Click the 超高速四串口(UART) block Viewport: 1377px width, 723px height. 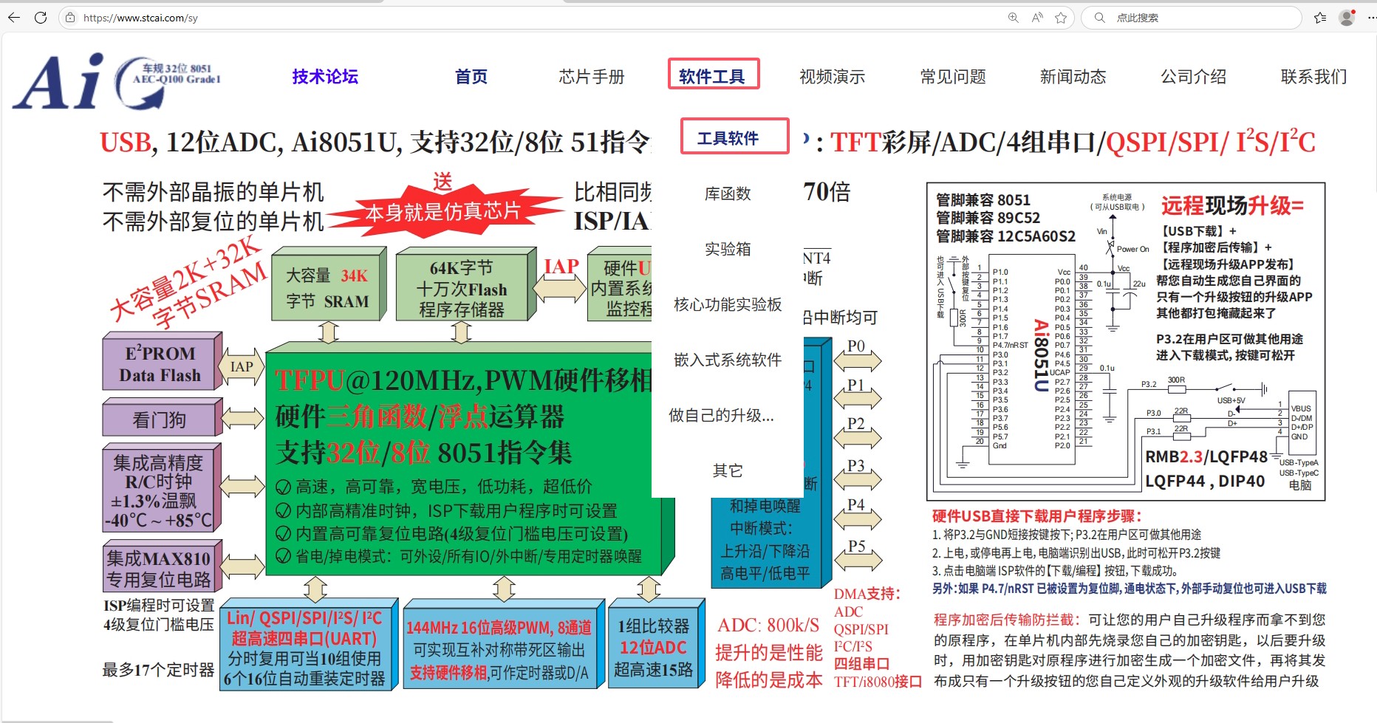tap(309, 645)
